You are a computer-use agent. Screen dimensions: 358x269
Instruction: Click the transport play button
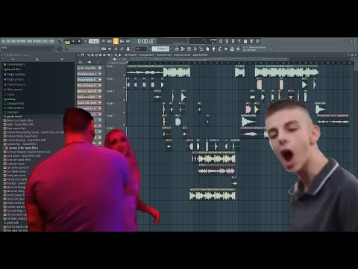coord(73,41)
